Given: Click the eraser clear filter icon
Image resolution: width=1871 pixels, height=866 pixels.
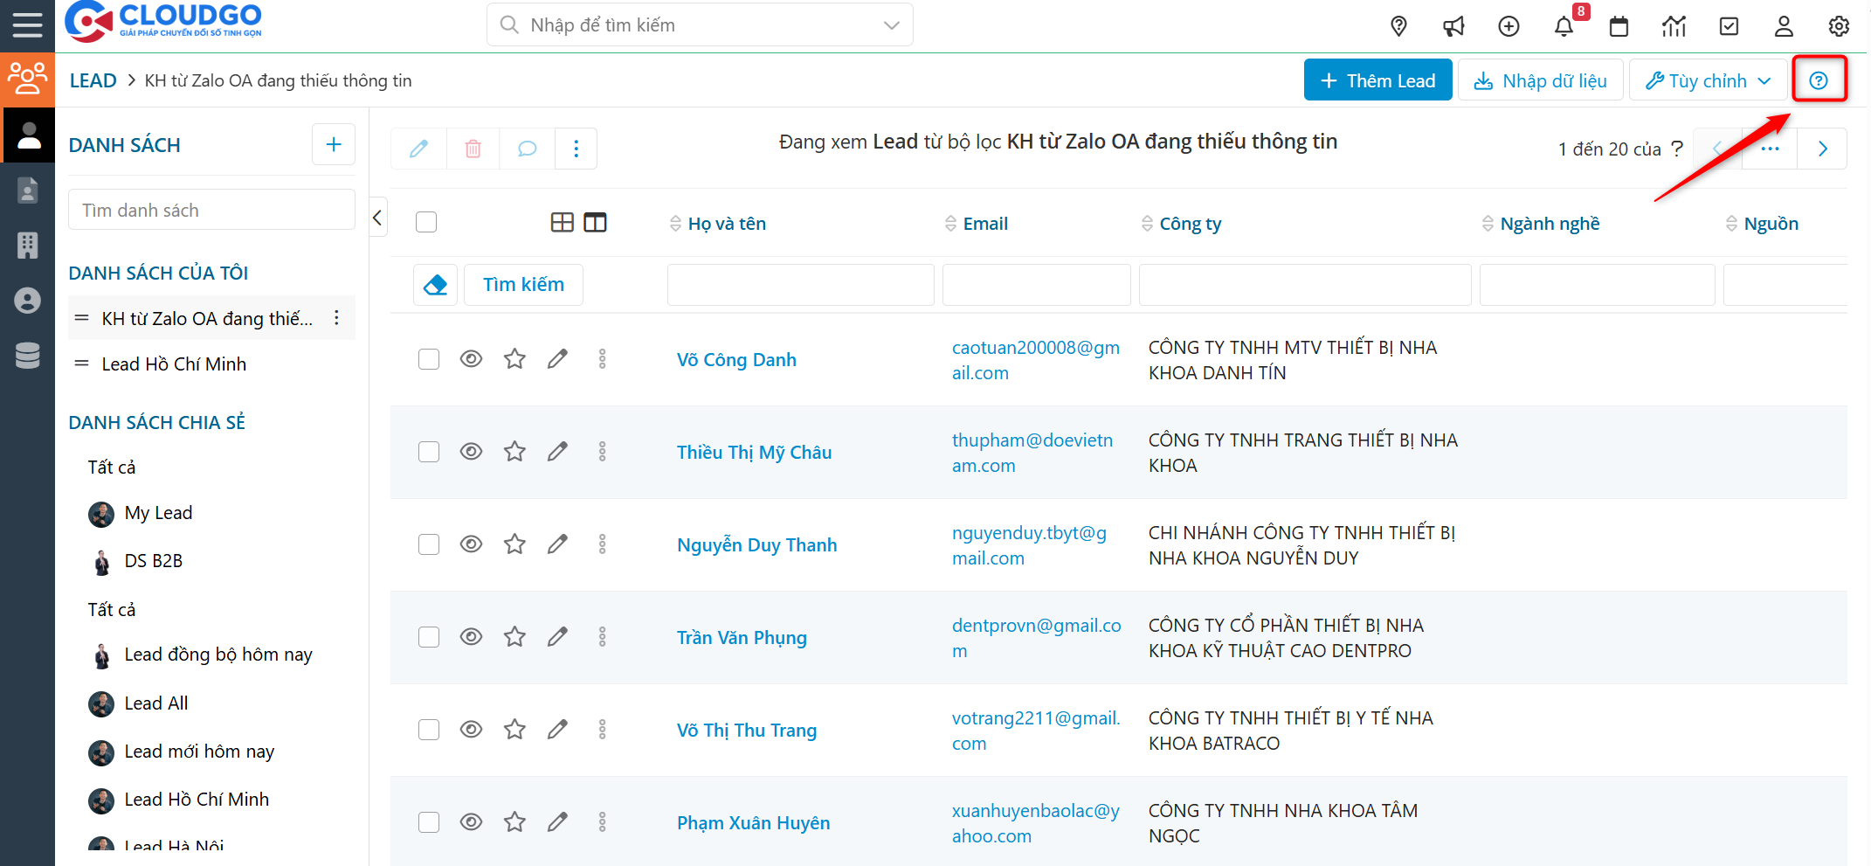Looking at the screenshot, I should click(435, 285).
